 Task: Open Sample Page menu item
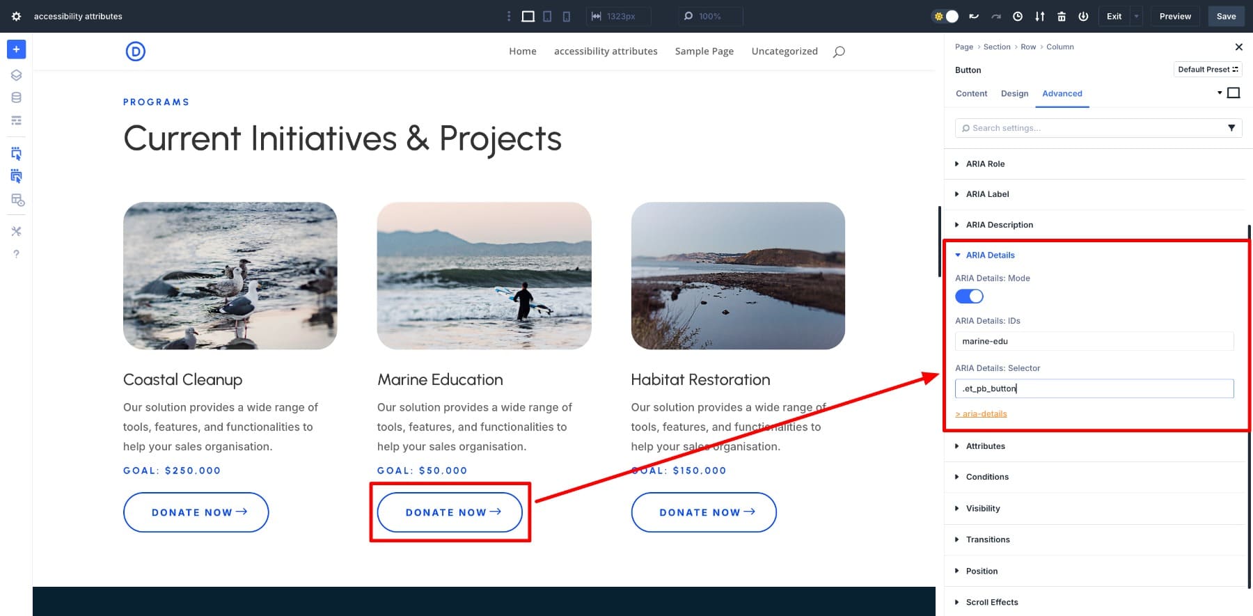704,52
